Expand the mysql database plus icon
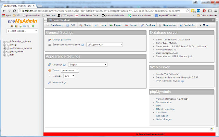The height and width of the screenshot is (137, 219). coord(5,45)
